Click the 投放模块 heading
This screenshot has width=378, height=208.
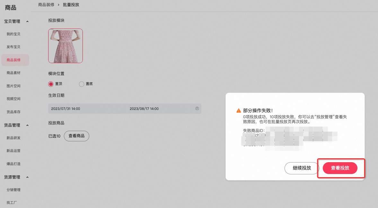tap(57, 21)
